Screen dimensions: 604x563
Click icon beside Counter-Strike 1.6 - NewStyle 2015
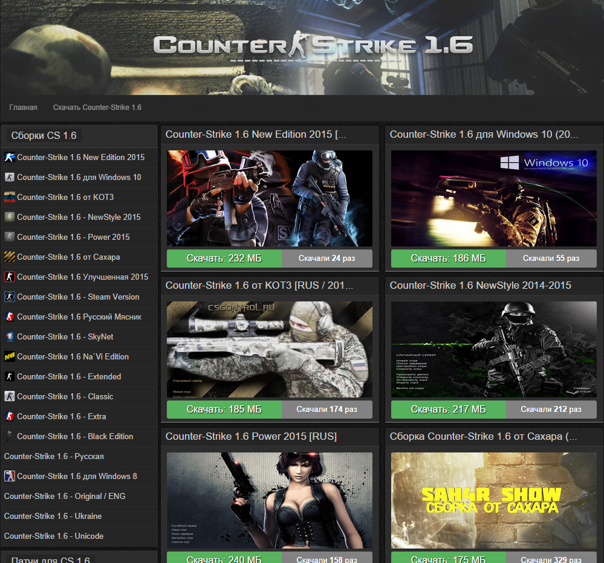coord(10,217)
